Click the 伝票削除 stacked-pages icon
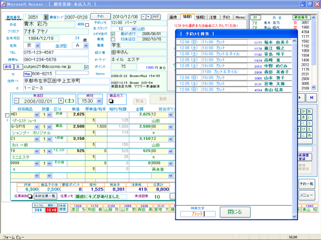 tap(30, 196)
